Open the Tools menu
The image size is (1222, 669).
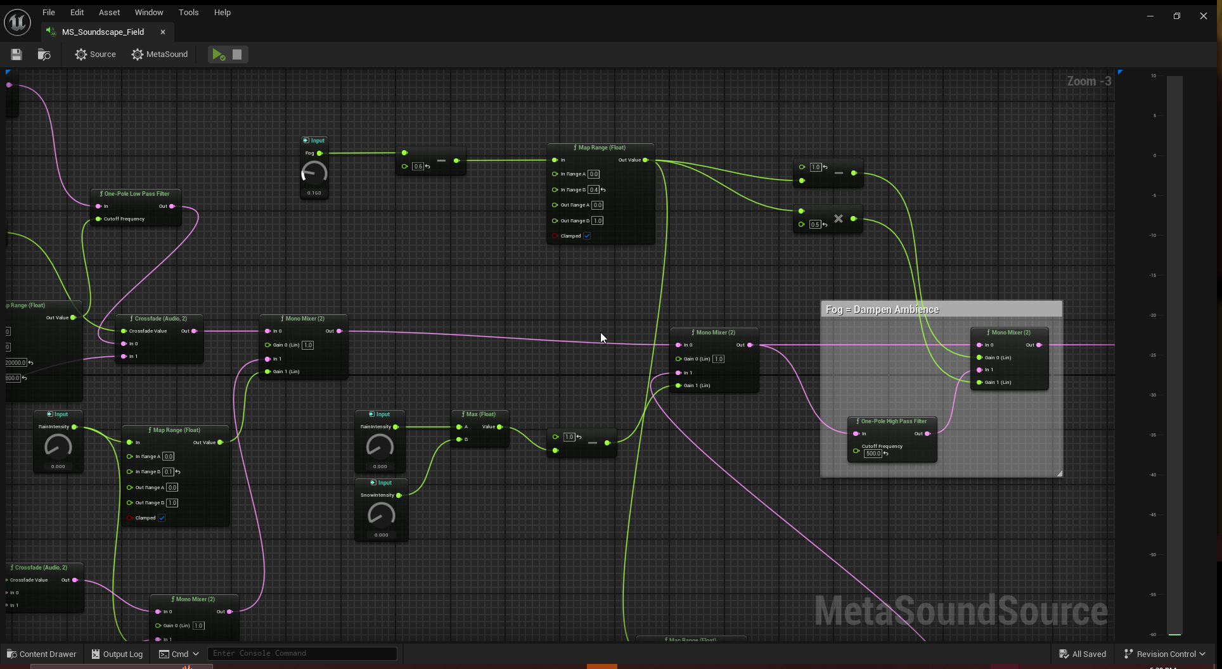[188, 12]
